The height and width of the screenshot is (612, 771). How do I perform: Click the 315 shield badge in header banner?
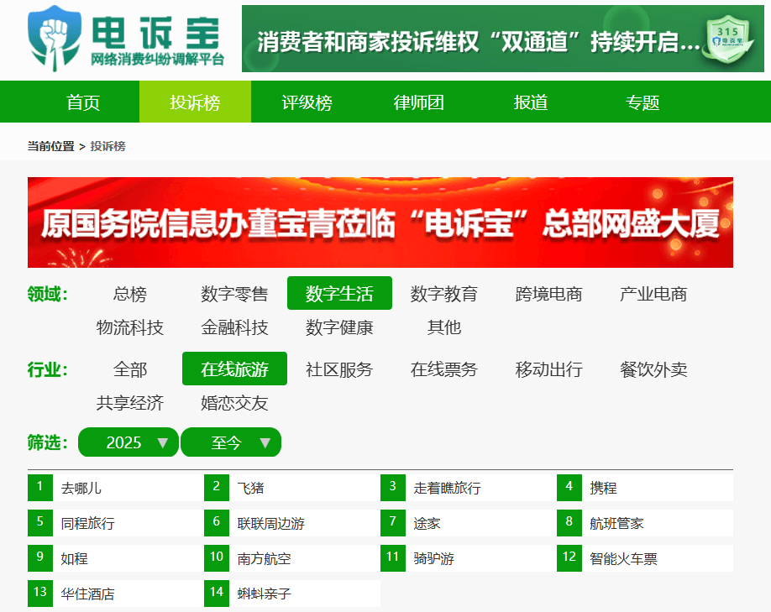click(x=726, y=39)
